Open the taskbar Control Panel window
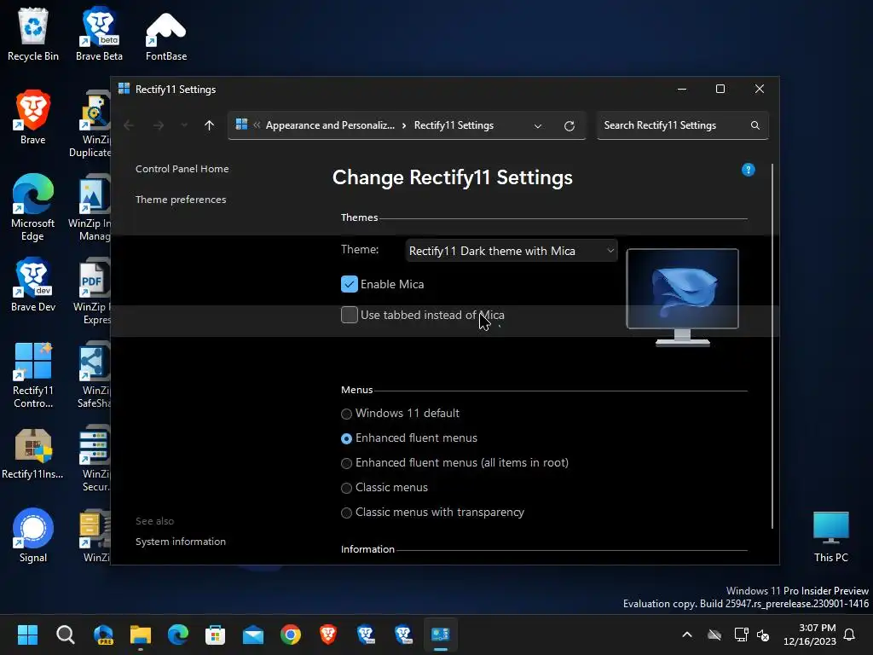The height and width of the screenshot is (655, 873). [441, 635]
